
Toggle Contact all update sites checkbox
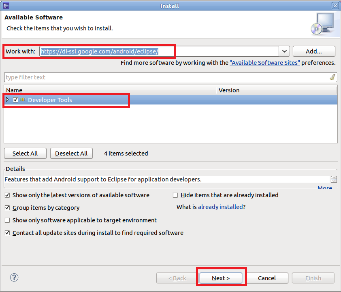7,233
